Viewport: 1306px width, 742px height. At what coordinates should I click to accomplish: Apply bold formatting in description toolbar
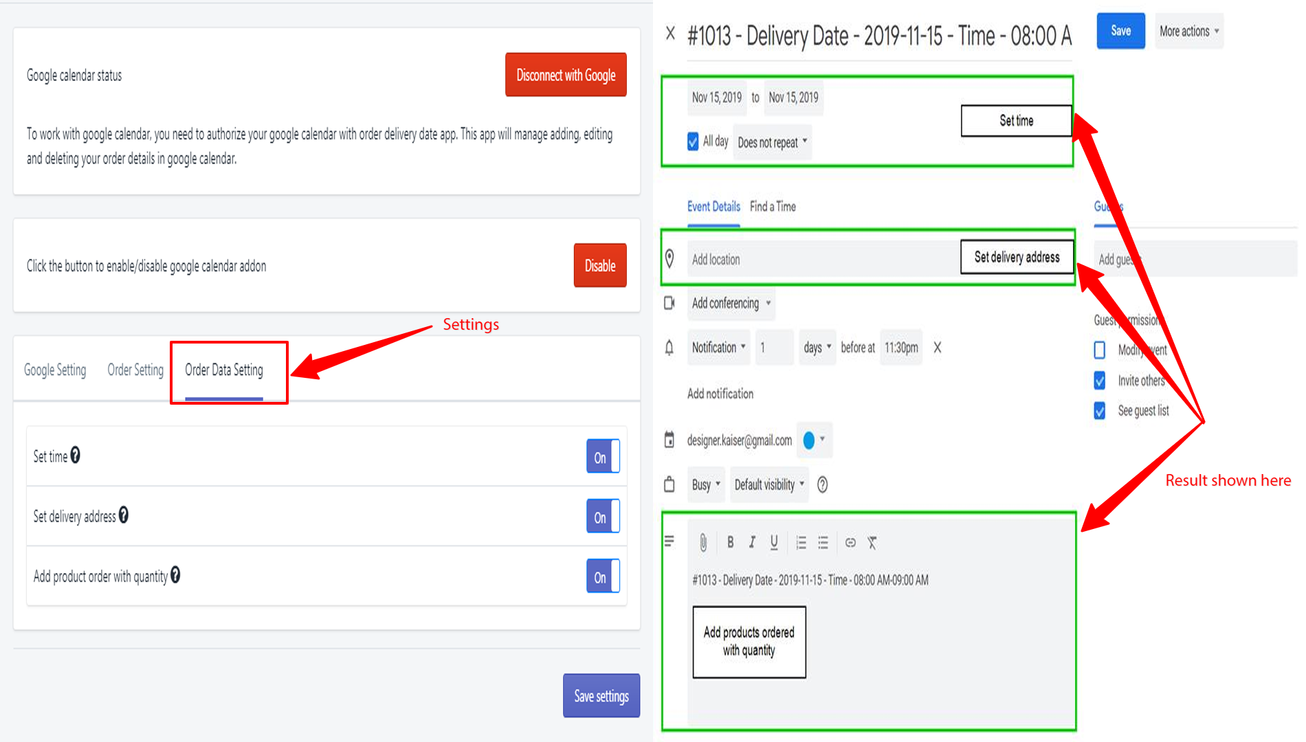click(x=730, y=543)
